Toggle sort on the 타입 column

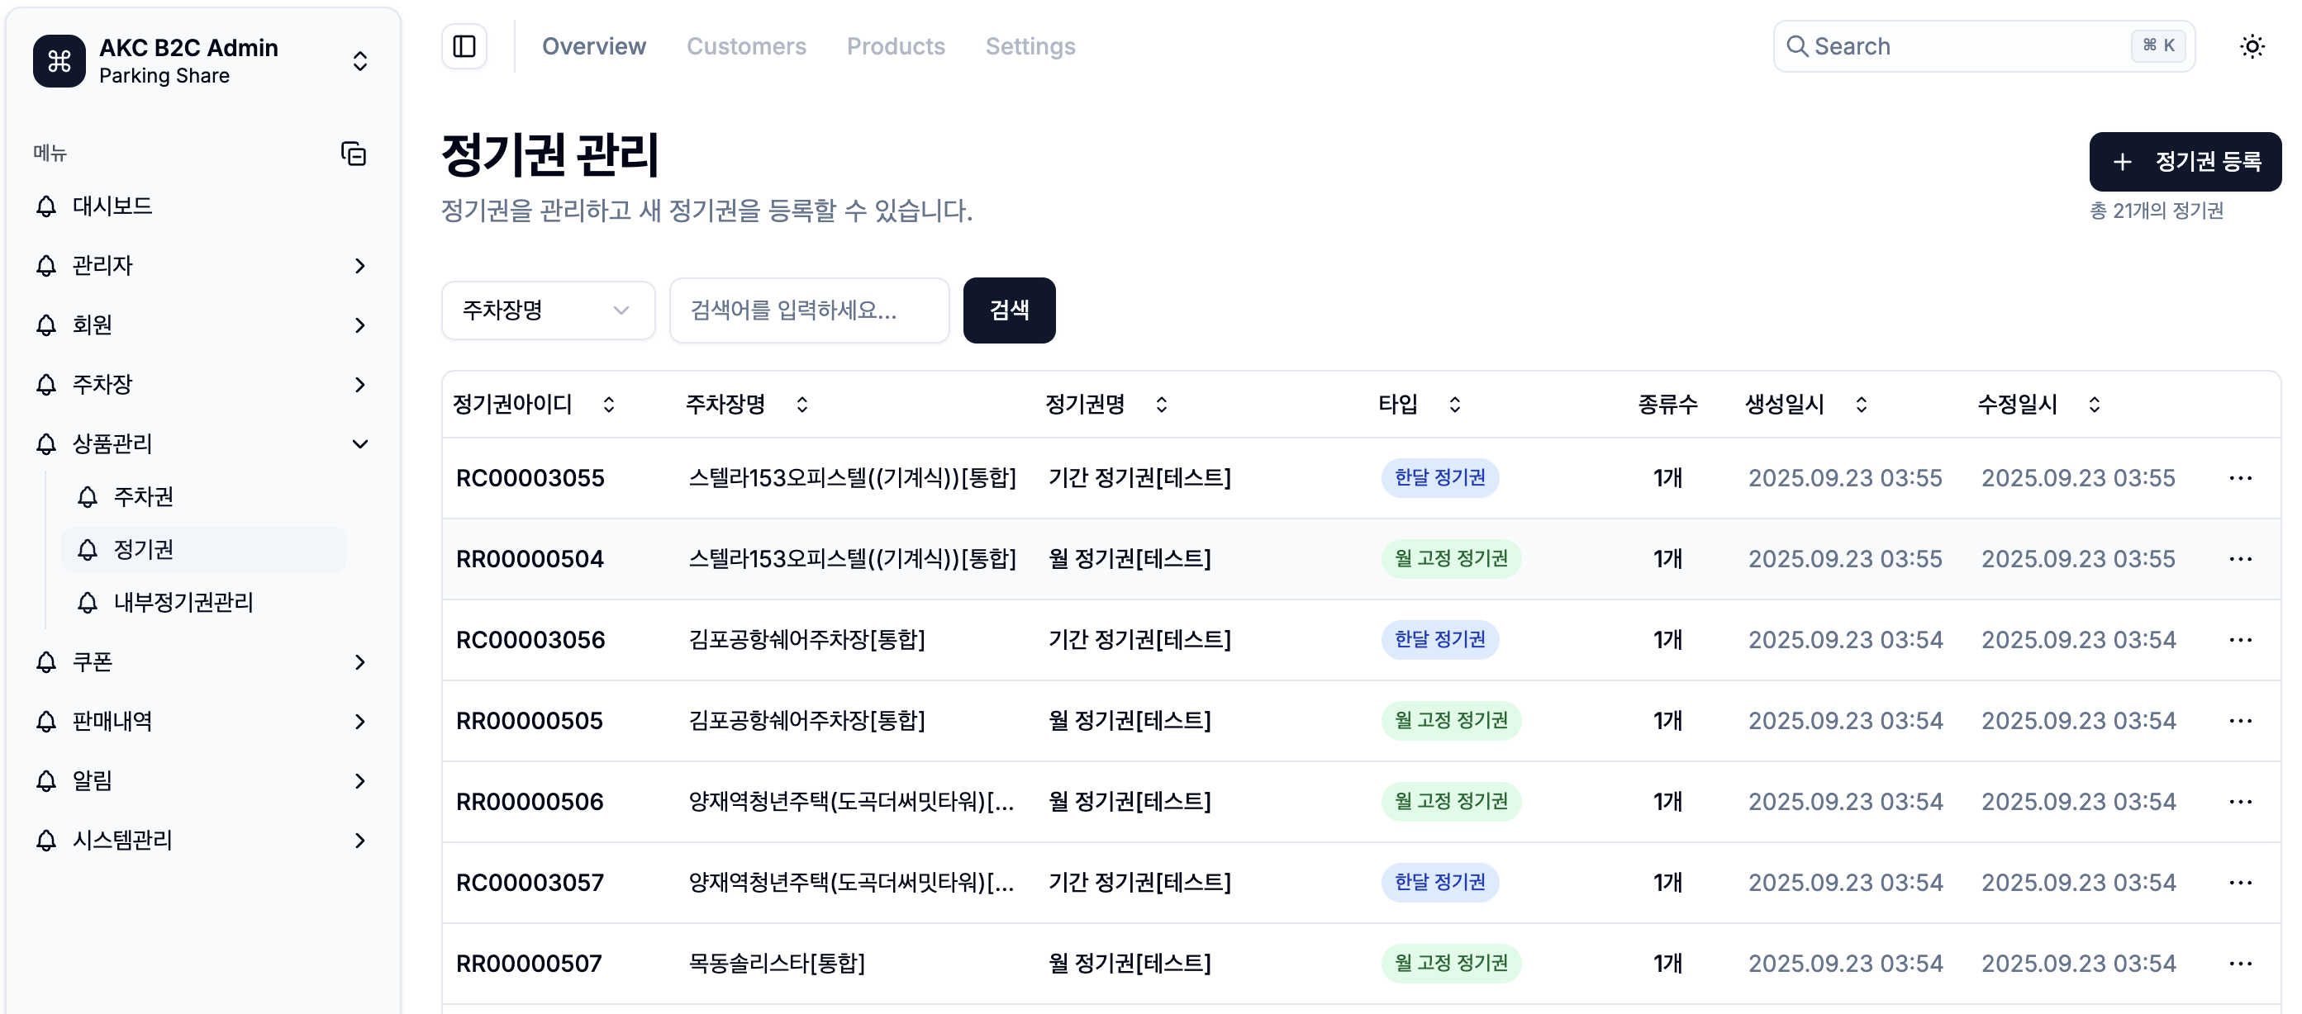1455,404
